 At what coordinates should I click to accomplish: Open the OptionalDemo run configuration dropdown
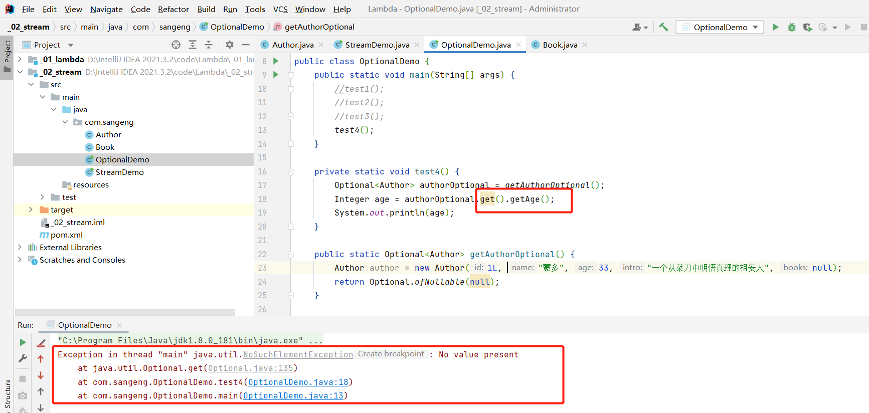click(x=720, y=27)
